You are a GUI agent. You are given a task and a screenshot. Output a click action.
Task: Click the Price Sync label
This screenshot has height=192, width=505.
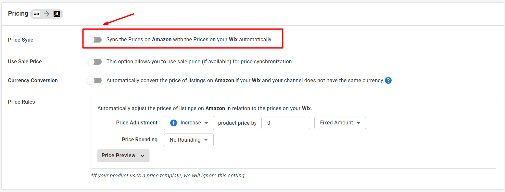point(21,40)
